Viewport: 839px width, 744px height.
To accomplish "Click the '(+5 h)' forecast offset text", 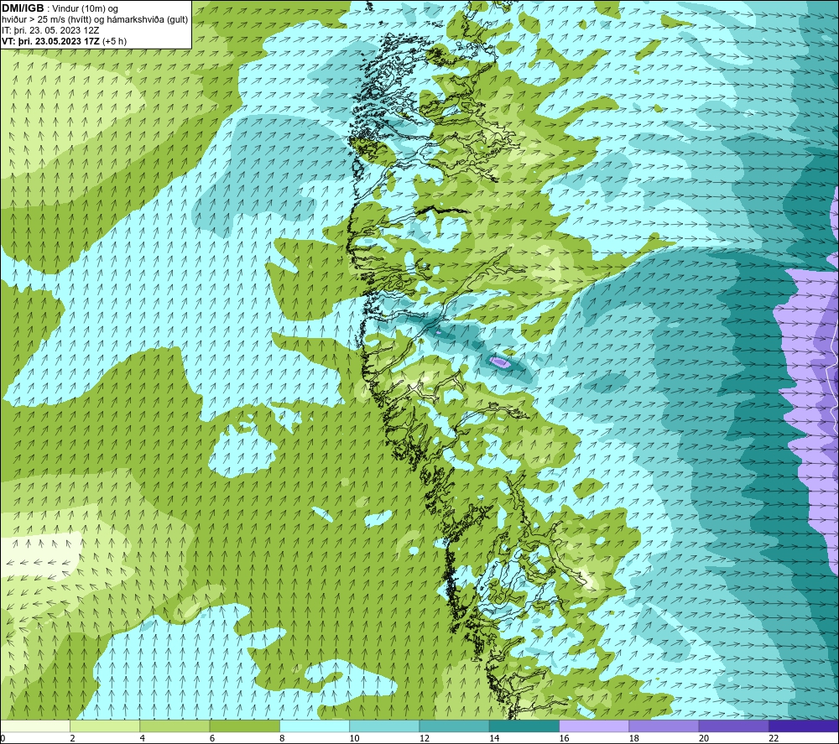I will (x=114, y=41).
